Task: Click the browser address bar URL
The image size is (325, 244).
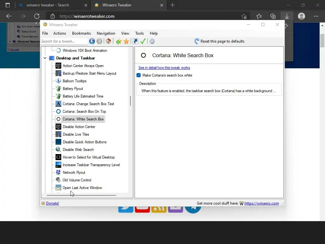Action: [x=87, y=16]
